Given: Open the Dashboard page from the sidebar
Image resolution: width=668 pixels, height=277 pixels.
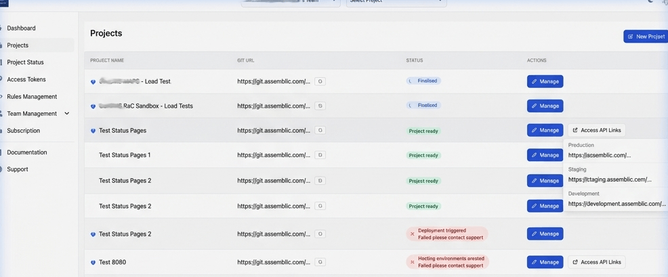Looking at the screenshot, I should pos(21,28).
